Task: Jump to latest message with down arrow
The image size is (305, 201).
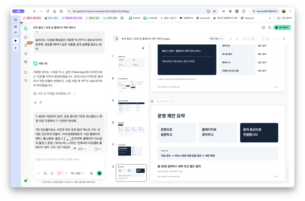Action: [68, 139]
